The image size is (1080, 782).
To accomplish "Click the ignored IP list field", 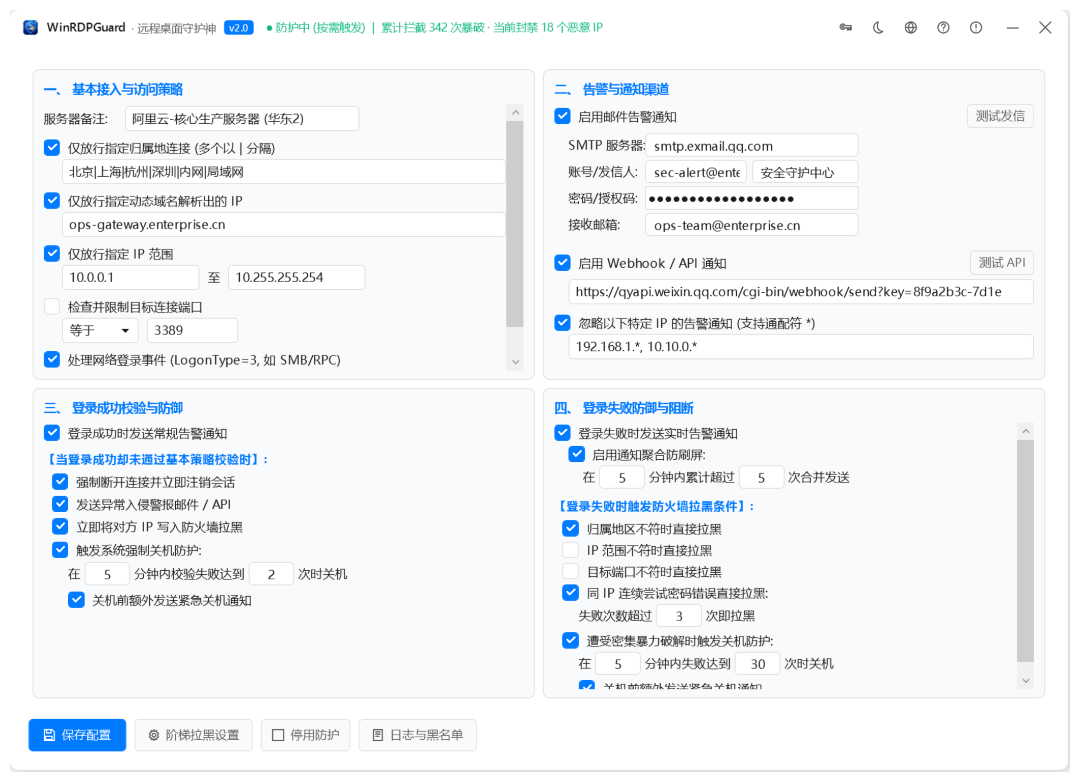I will pyautogui.click(x=801, y=347).
